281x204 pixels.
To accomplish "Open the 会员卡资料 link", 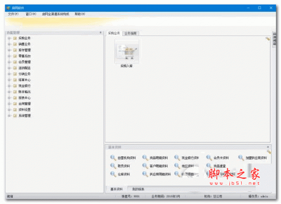I will point(221,158).
